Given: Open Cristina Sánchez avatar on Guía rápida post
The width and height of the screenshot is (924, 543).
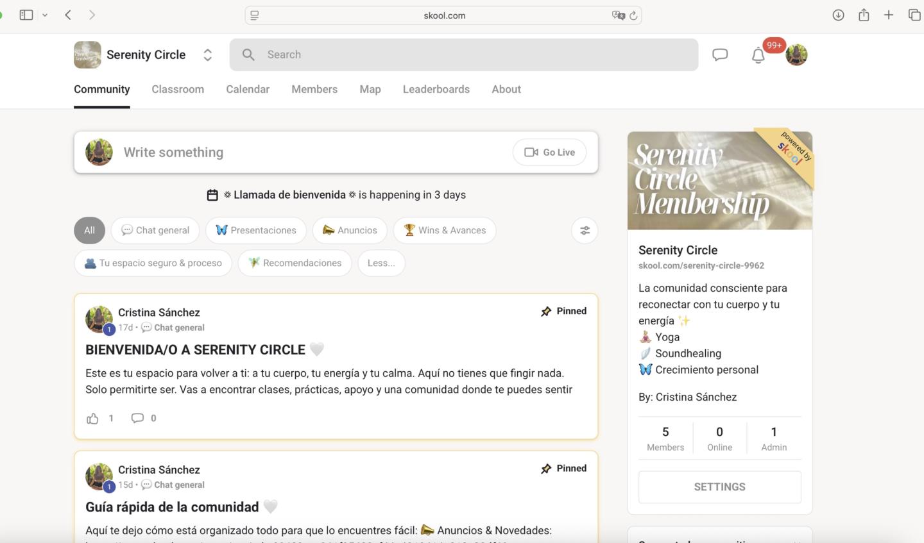Looking at the screenshot, I should point(99,476).
